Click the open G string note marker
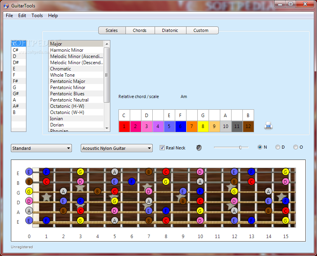 29,191
